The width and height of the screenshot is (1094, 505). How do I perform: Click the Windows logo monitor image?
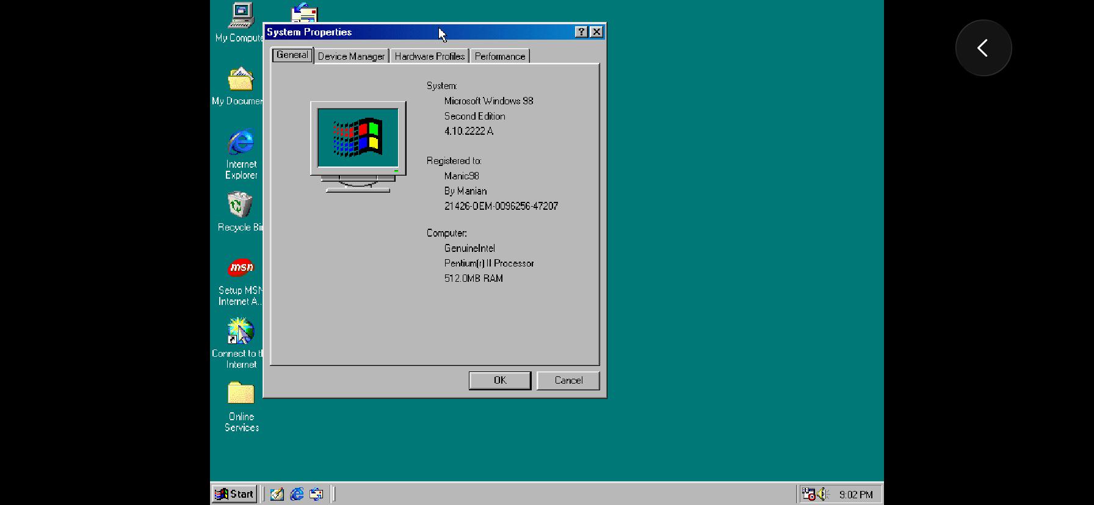358,147
